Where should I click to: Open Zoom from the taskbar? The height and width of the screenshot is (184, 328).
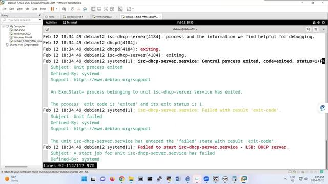(206, 179)
